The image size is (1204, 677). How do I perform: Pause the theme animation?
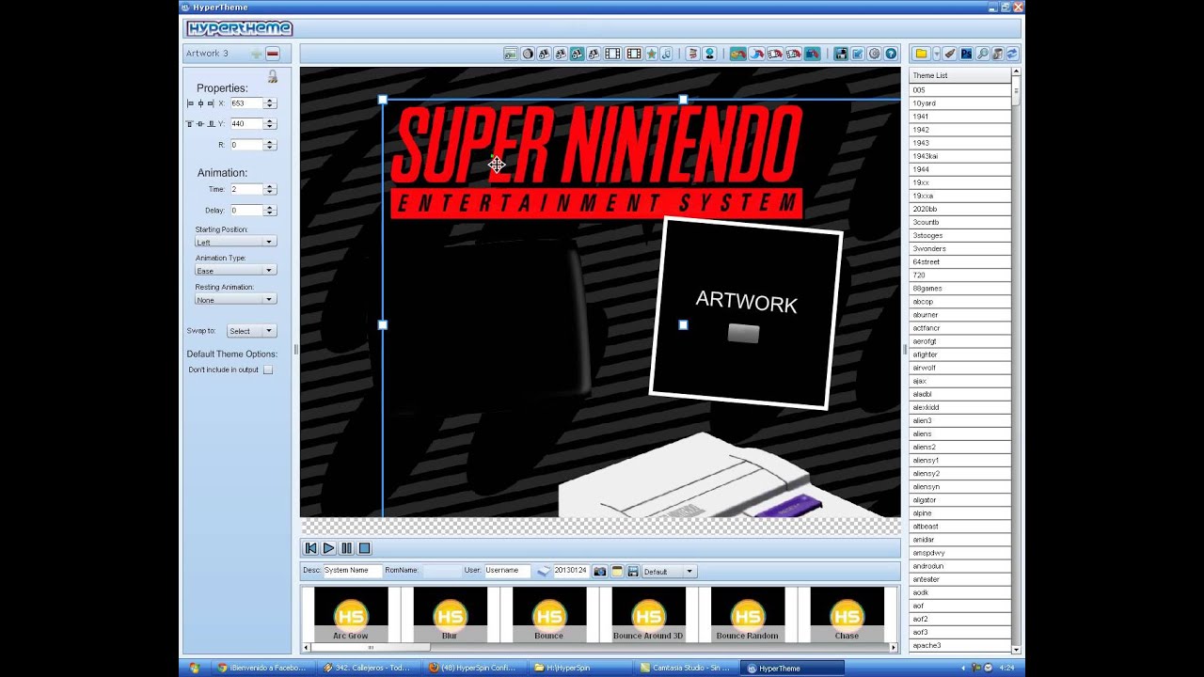click(346, 548)
